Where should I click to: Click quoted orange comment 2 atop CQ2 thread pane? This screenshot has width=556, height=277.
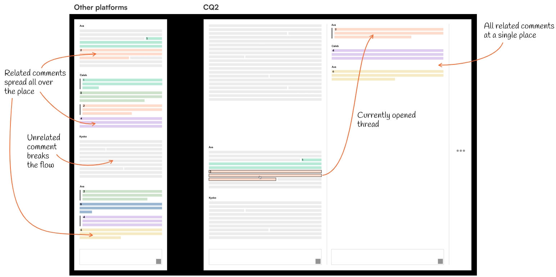(388, 33)
